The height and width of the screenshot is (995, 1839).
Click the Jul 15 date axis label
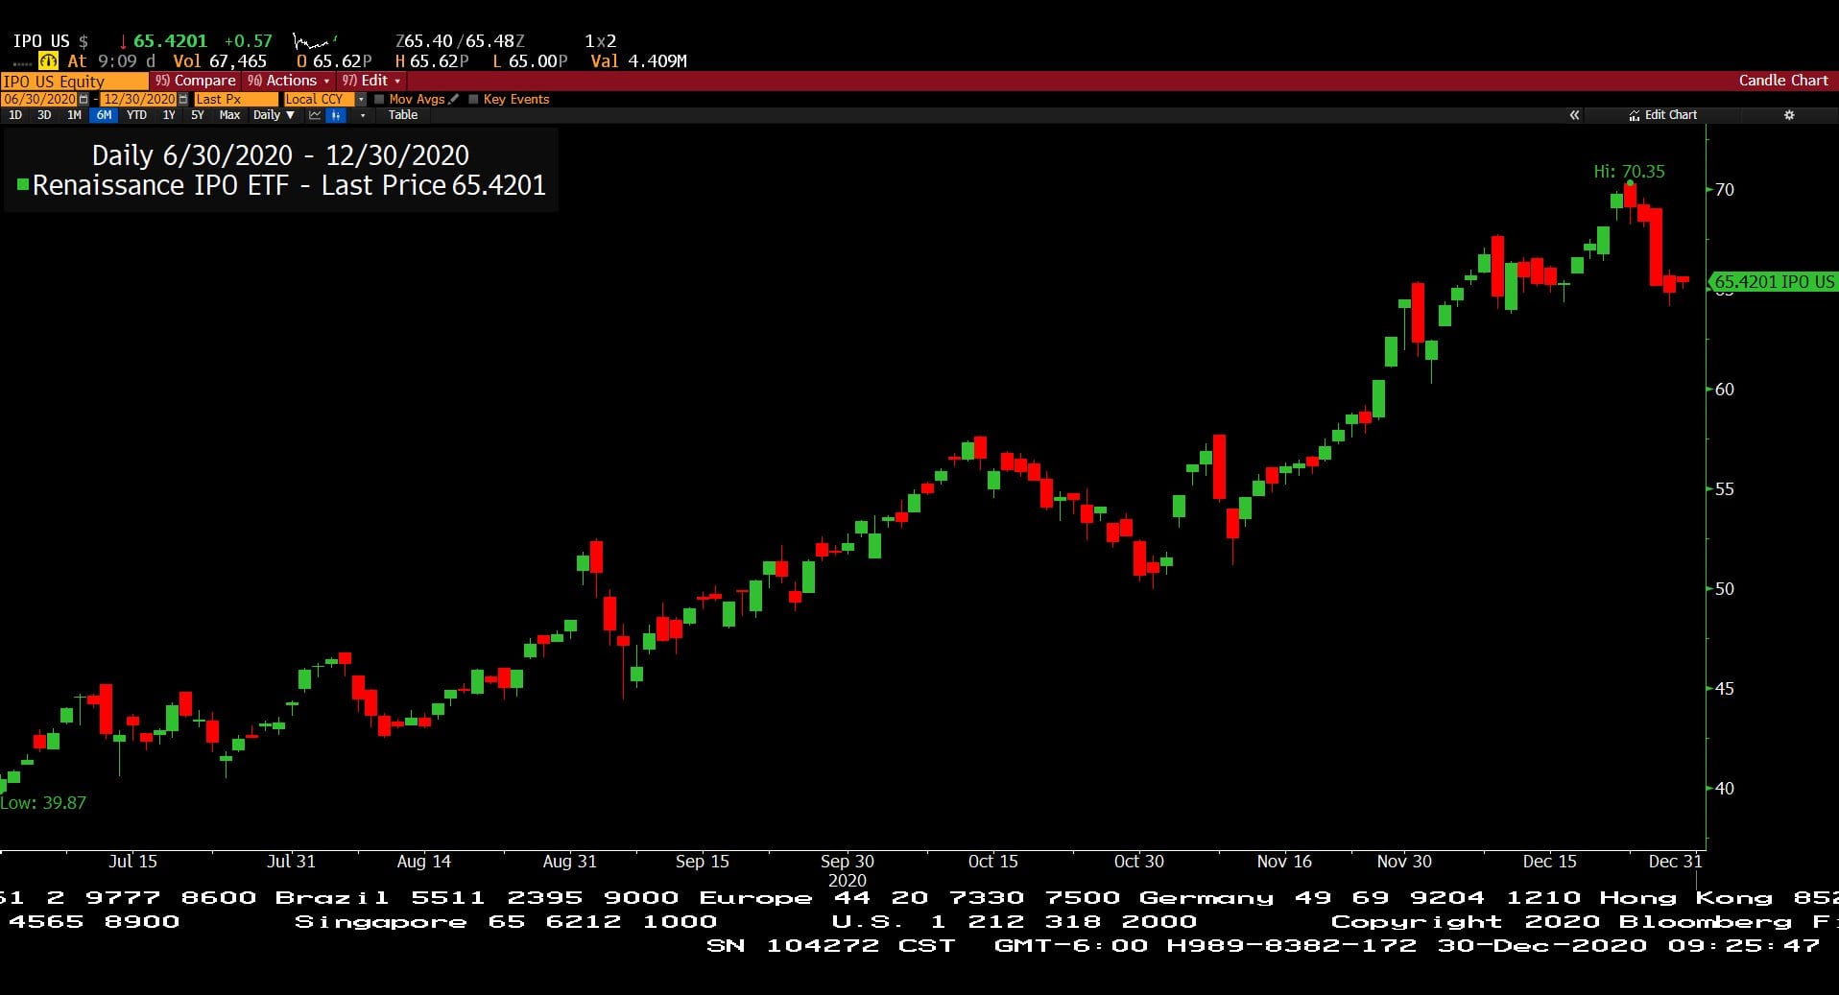pos(132,862)
